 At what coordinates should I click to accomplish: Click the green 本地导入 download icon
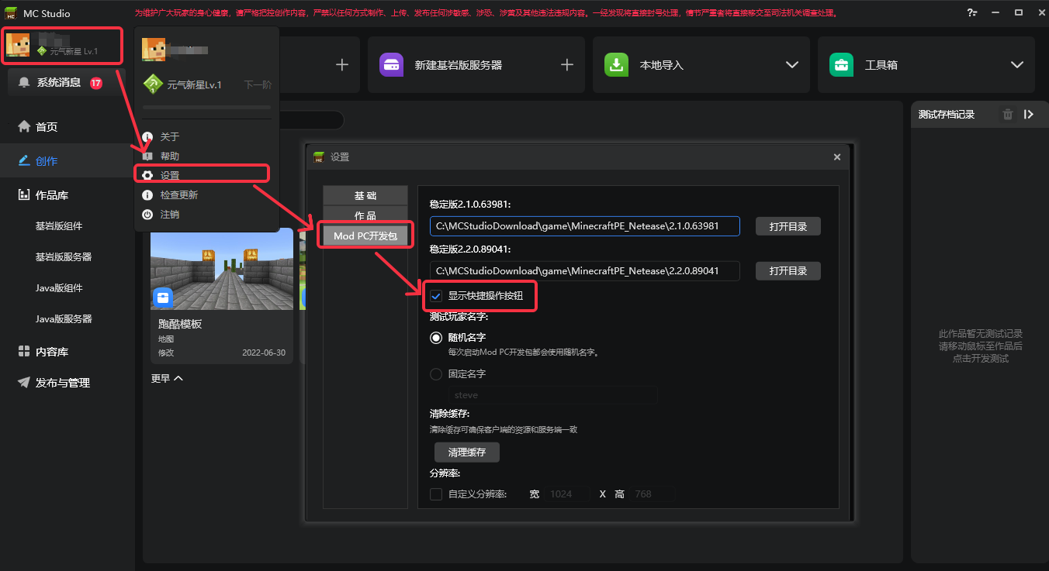[x=616, y=65]
